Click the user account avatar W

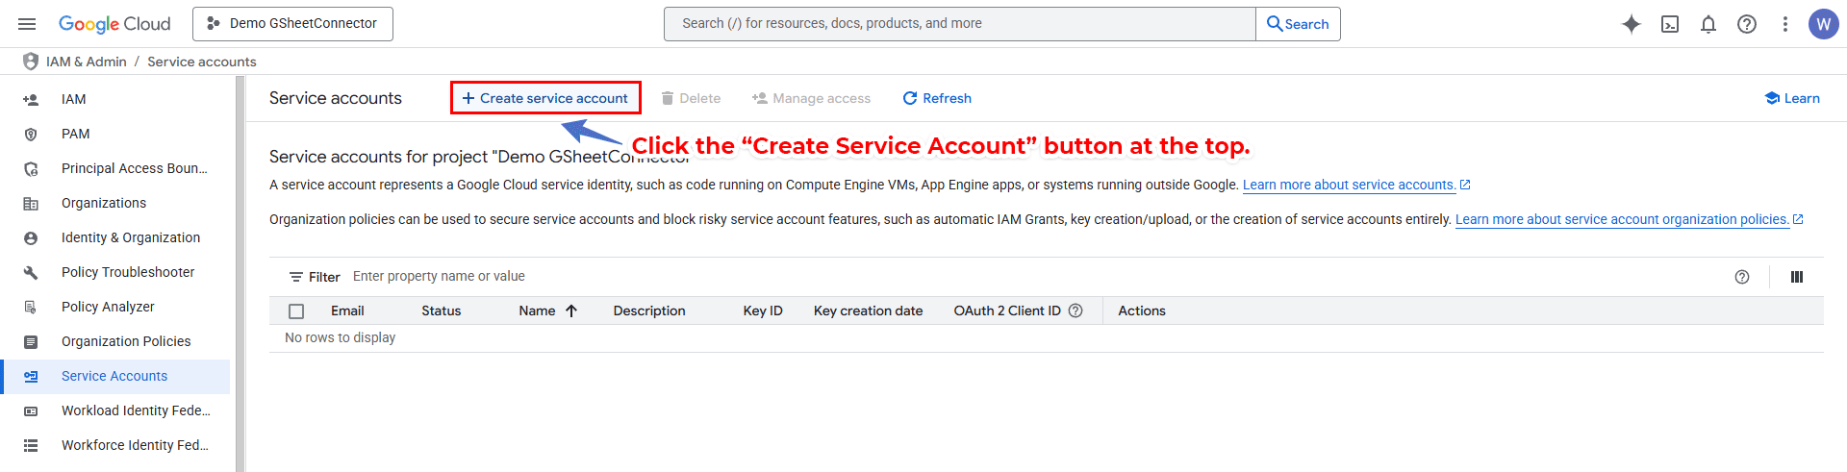1823,24
